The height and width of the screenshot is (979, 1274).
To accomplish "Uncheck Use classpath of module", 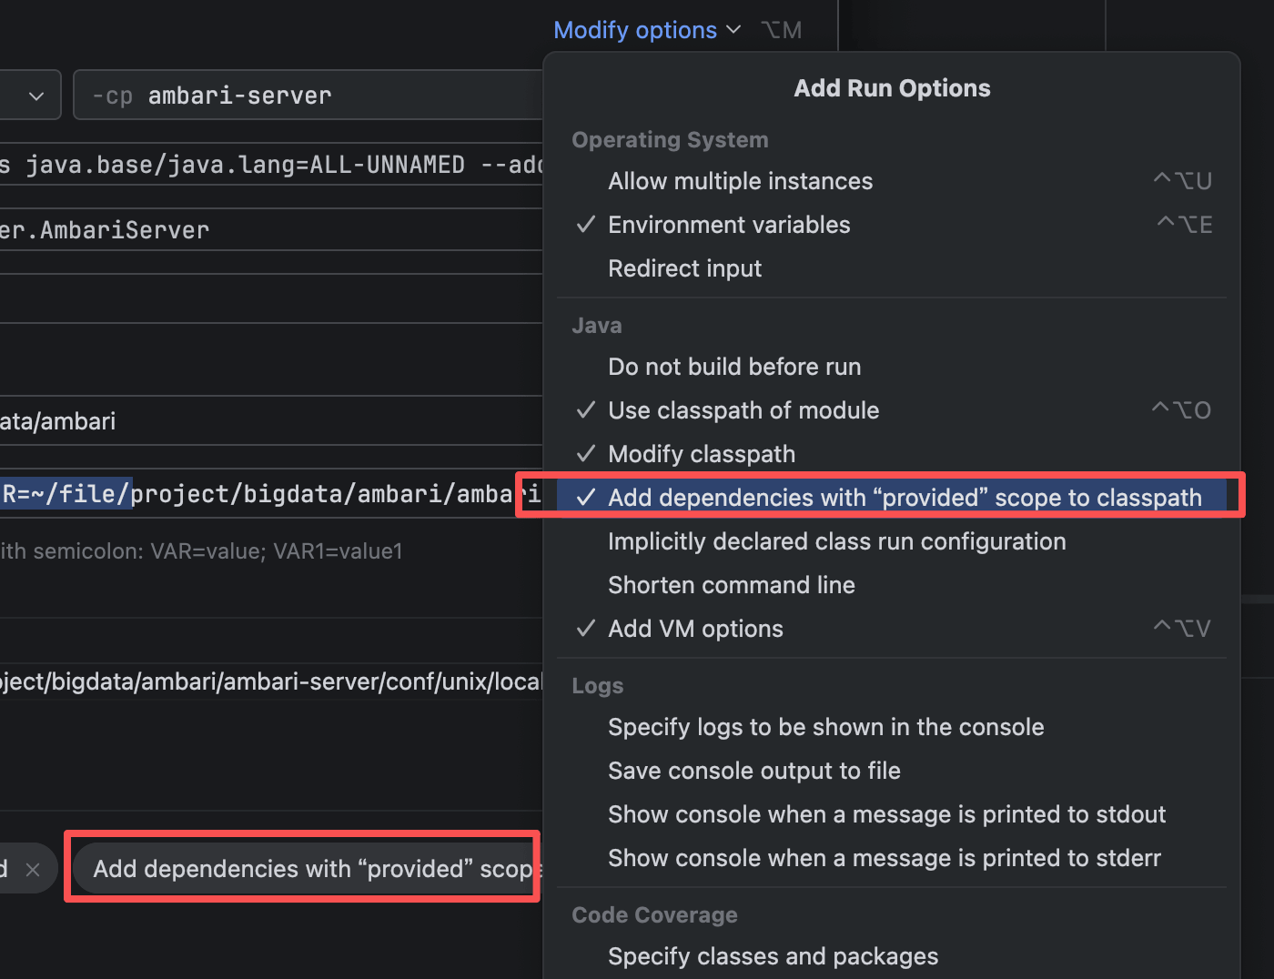I will (x=743, y=410).
